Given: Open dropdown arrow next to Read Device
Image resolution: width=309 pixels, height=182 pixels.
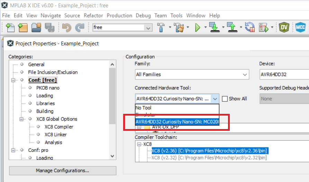Looking at the screenshot, I should point(241,27).
